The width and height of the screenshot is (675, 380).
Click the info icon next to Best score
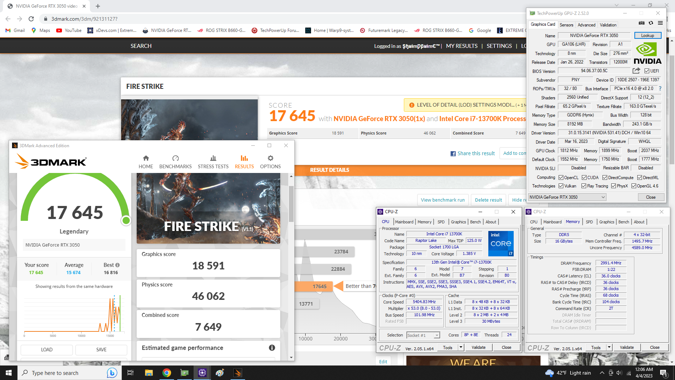[x=117, y=265]
